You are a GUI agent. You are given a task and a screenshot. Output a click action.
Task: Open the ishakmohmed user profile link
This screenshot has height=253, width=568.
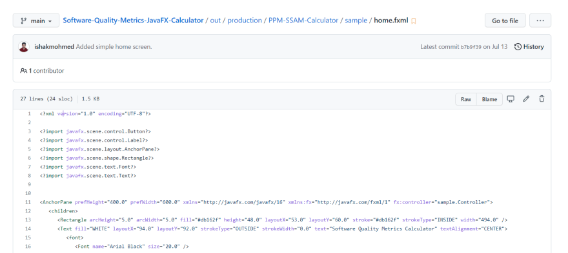click(54, 46)
